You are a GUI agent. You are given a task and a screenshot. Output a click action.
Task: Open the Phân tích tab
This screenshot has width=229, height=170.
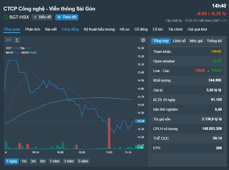point(32,29)
